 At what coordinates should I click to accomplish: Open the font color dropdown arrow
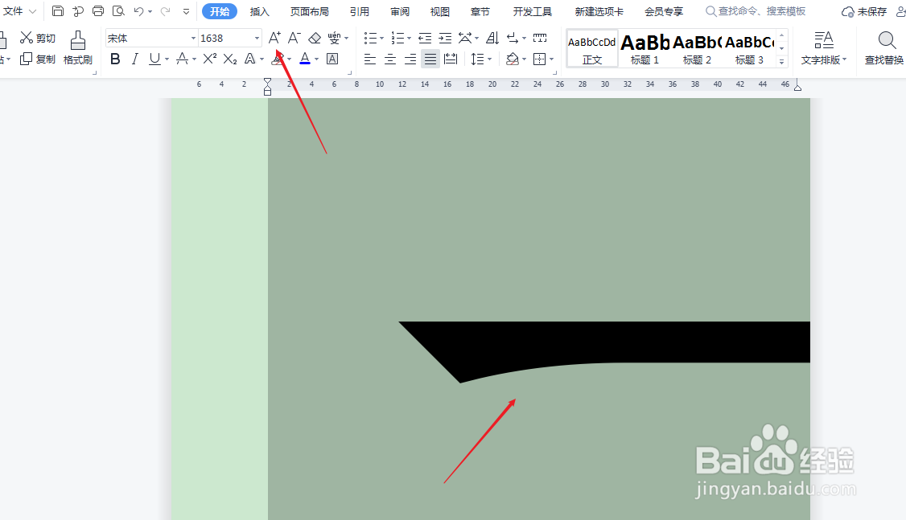pyautogui.click(x=317, y=59)
